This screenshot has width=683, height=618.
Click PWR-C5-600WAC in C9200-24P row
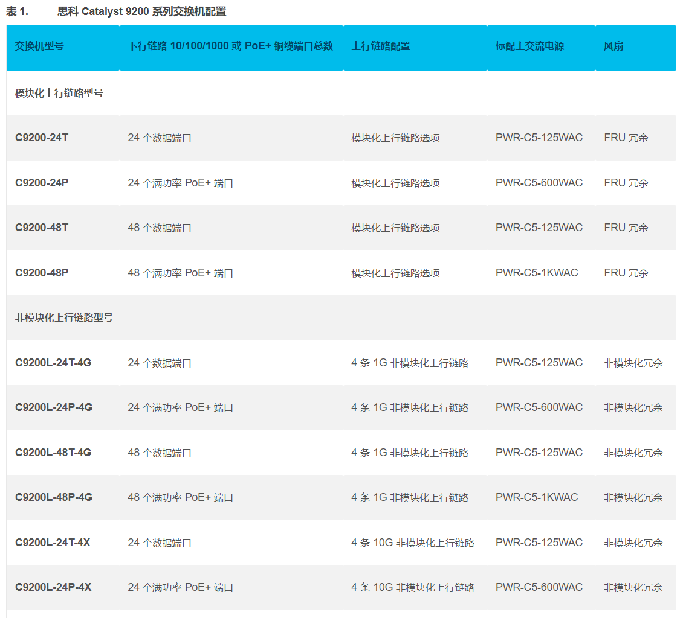click(539, 183)
